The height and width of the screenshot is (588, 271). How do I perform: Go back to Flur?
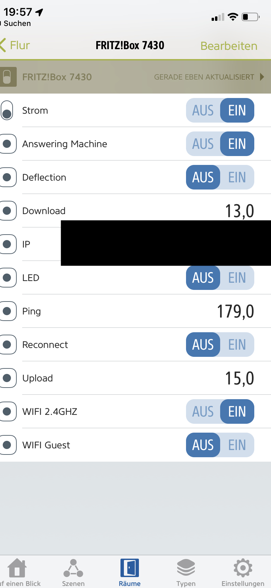pyautogui.click(x=16, y=45)
